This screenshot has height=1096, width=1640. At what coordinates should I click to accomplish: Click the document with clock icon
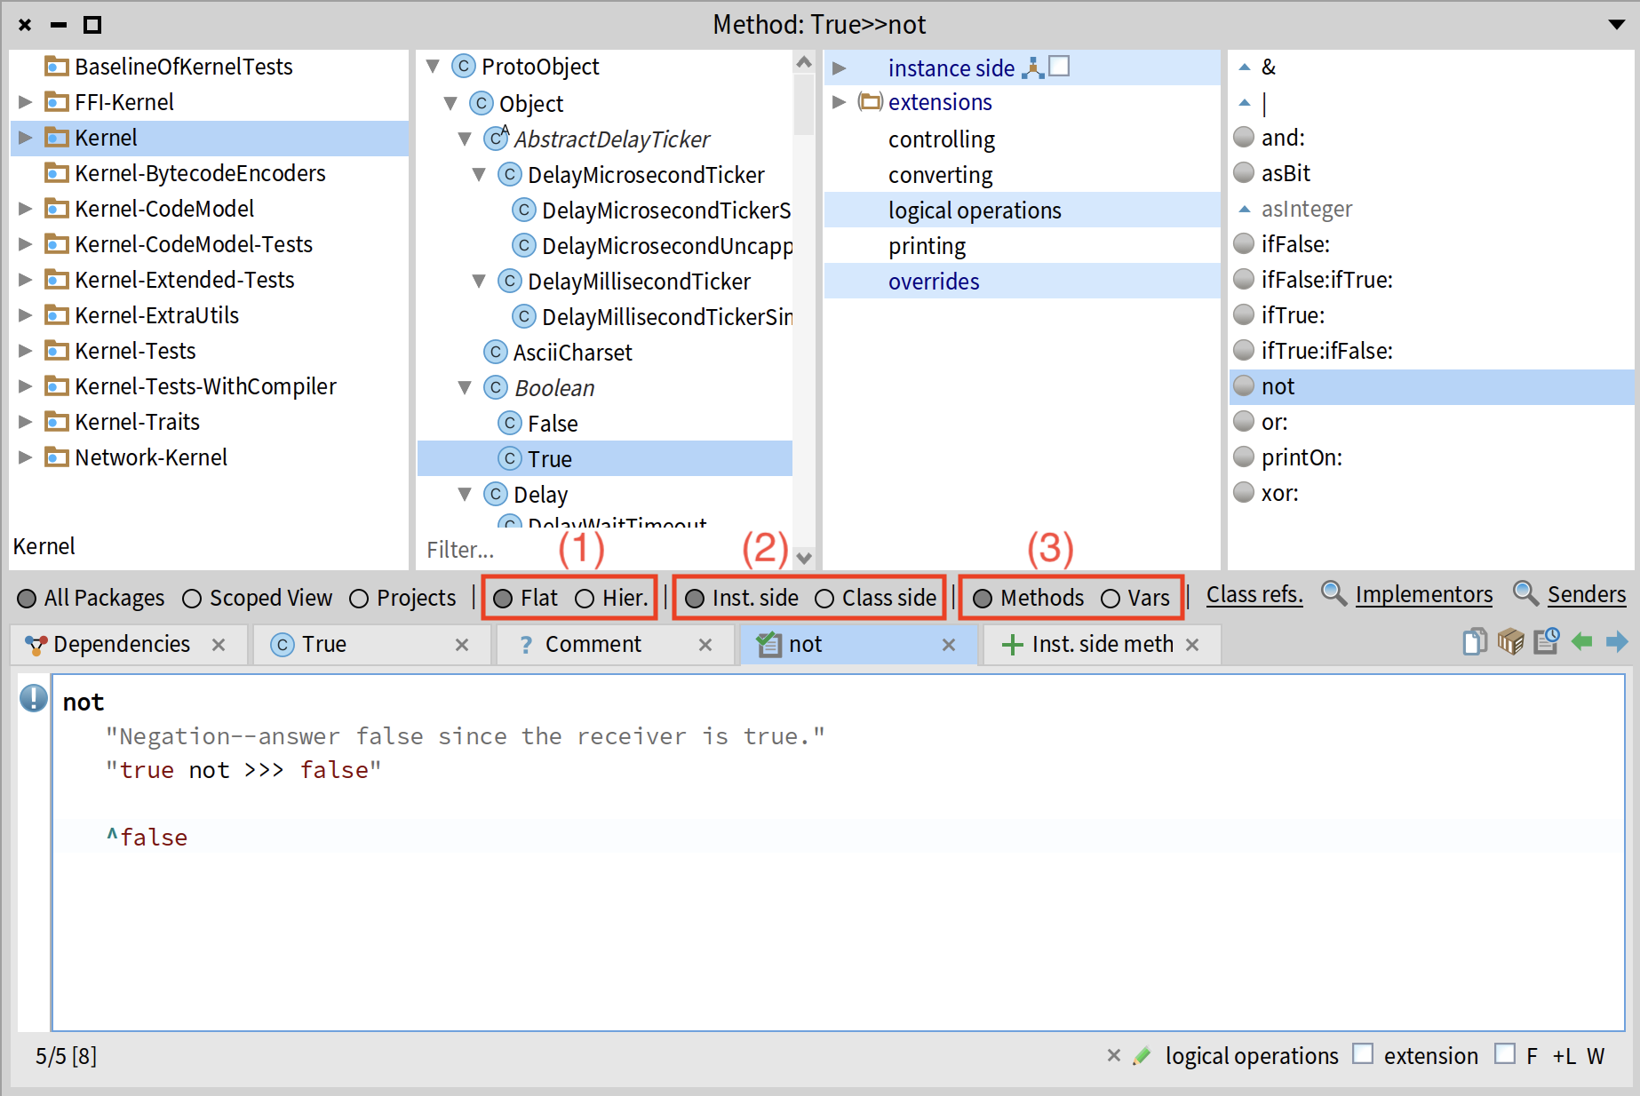1547,641
